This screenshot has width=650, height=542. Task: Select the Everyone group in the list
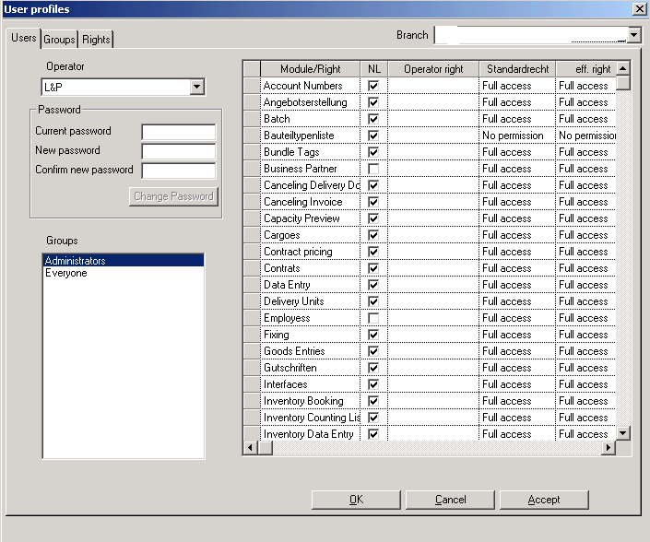coord(66,274)
